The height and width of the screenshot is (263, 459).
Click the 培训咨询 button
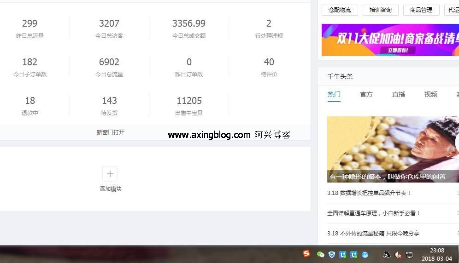[380, 10]
